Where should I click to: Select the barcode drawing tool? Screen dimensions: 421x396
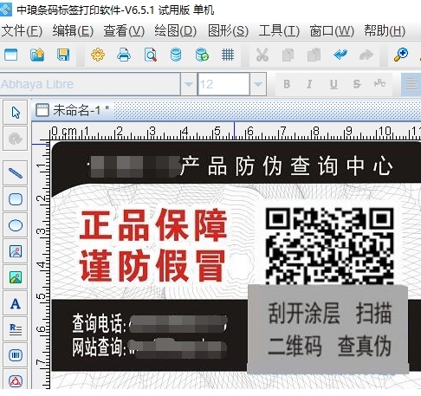click(16, 355)
